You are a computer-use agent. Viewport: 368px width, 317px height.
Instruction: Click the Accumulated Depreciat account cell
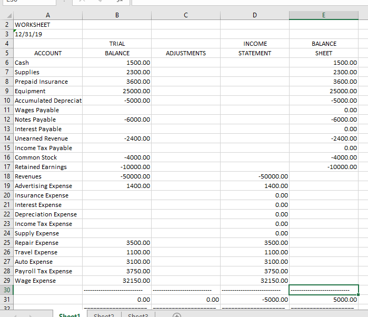48,101
